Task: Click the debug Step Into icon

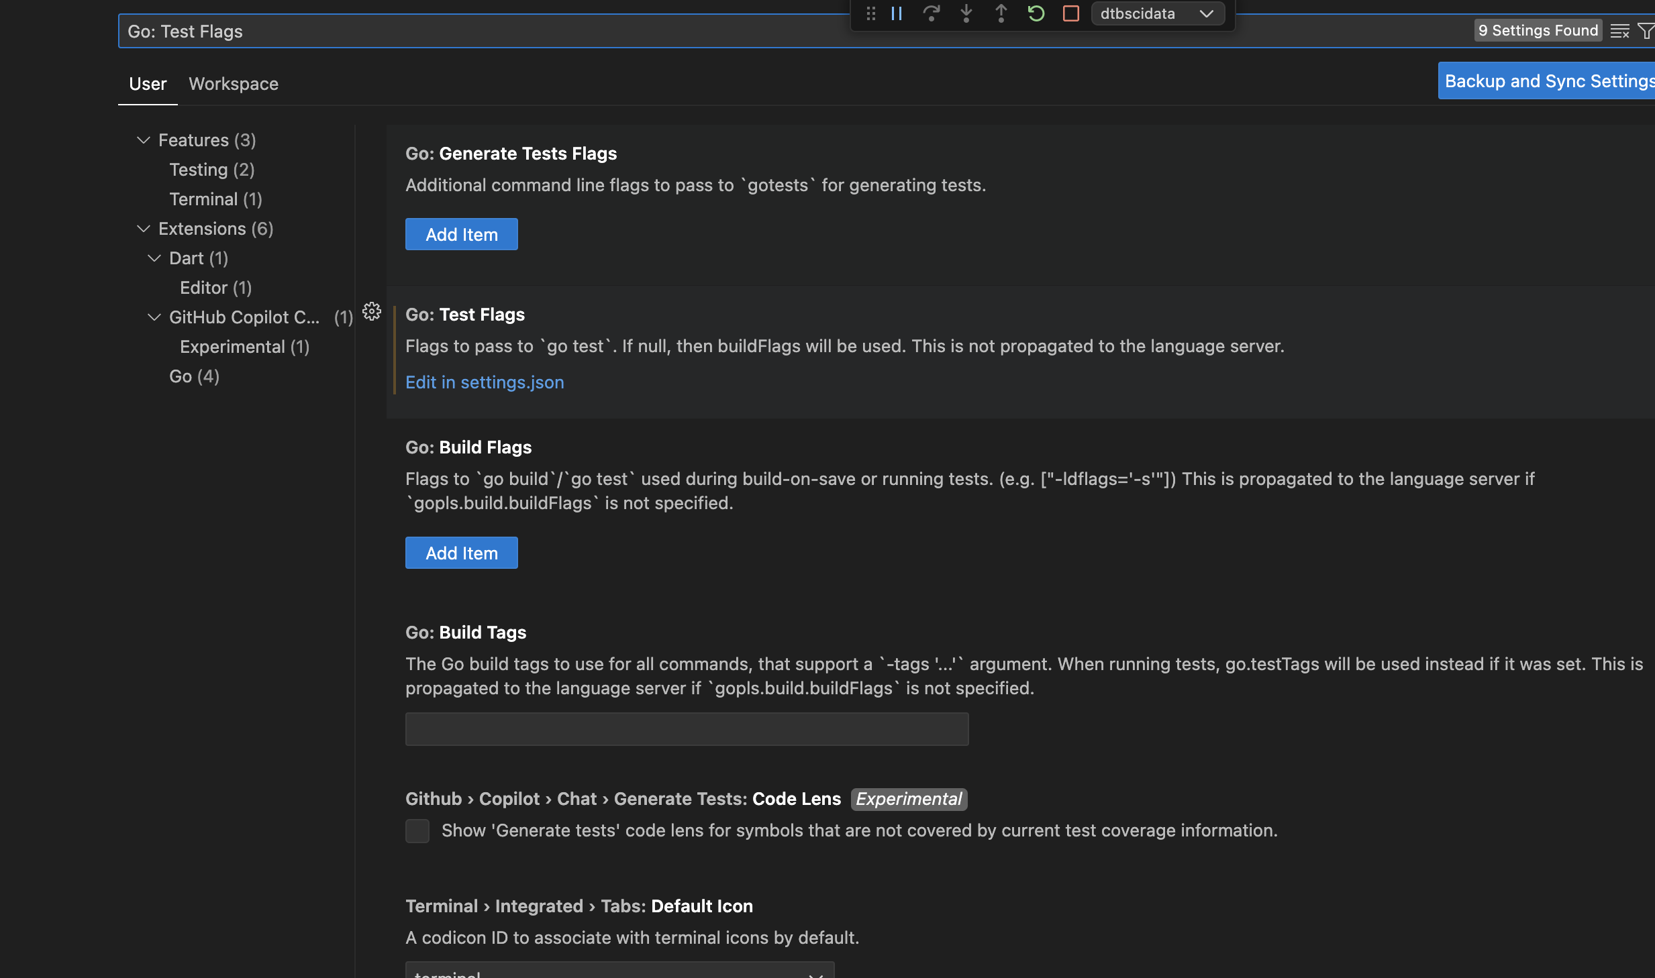Action: click(x=966, y=13)
